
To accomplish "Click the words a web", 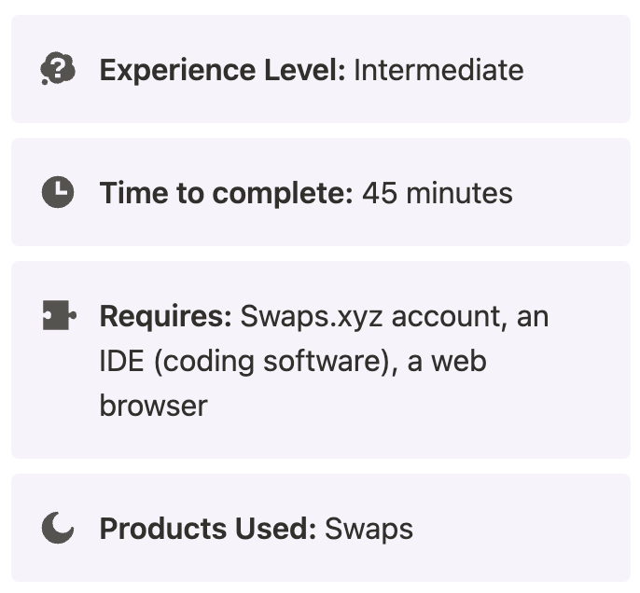I will [x=447, y=362].
